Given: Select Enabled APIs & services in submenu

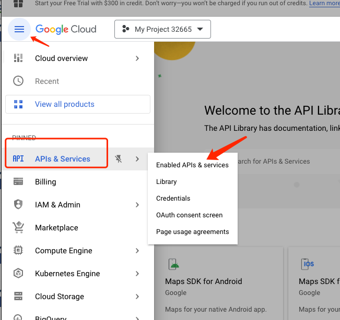Looking at the screenshot, I should [192, 165].
